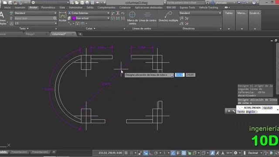
Task: Click the textoM option in command line
Action: 268,108
